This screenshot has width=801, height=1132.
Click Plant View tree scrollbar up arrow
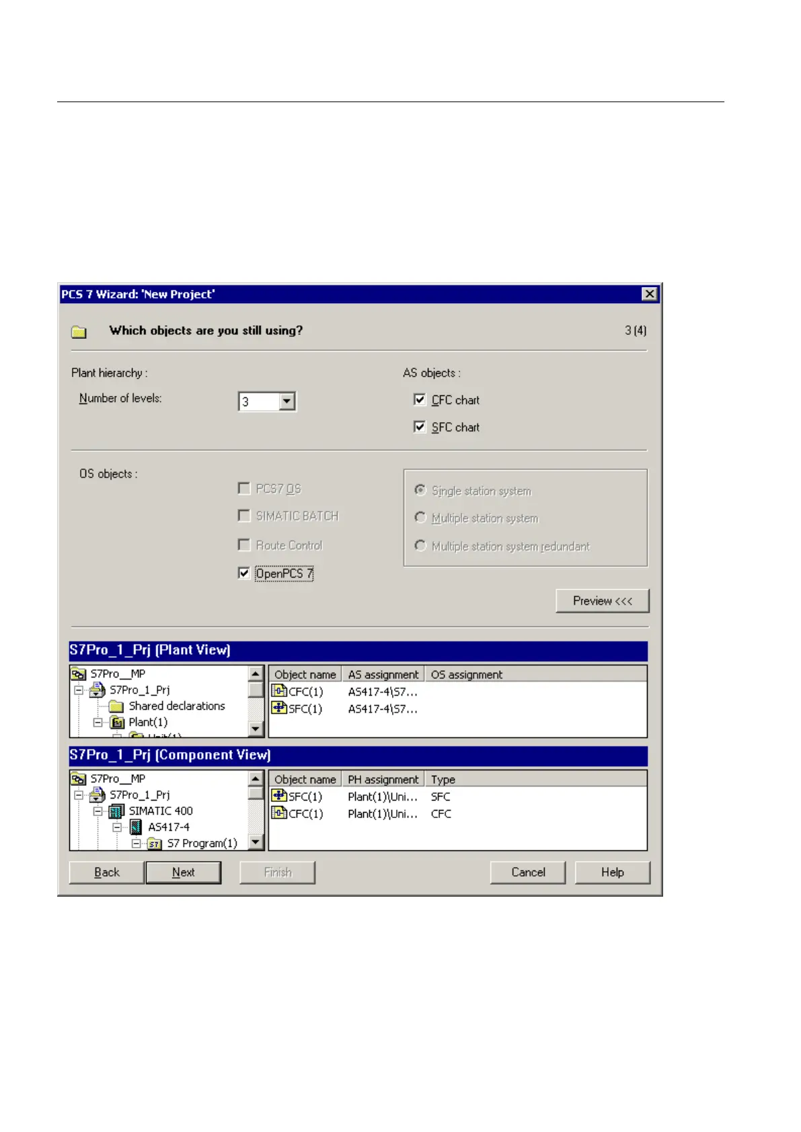256,674
